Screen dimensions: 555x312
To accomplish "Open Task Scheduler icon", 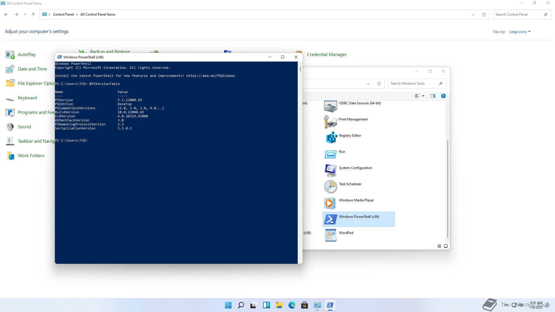I will (x=330, y=187).
